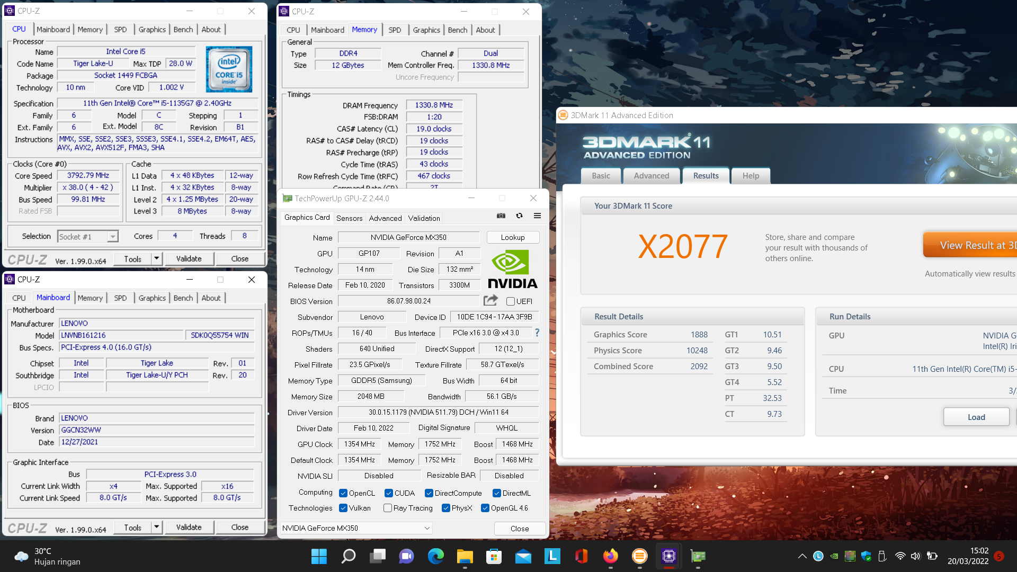Click the CPU-Z taskbar icon
This screenshot has height=572, width=1017.
point(668,556)
